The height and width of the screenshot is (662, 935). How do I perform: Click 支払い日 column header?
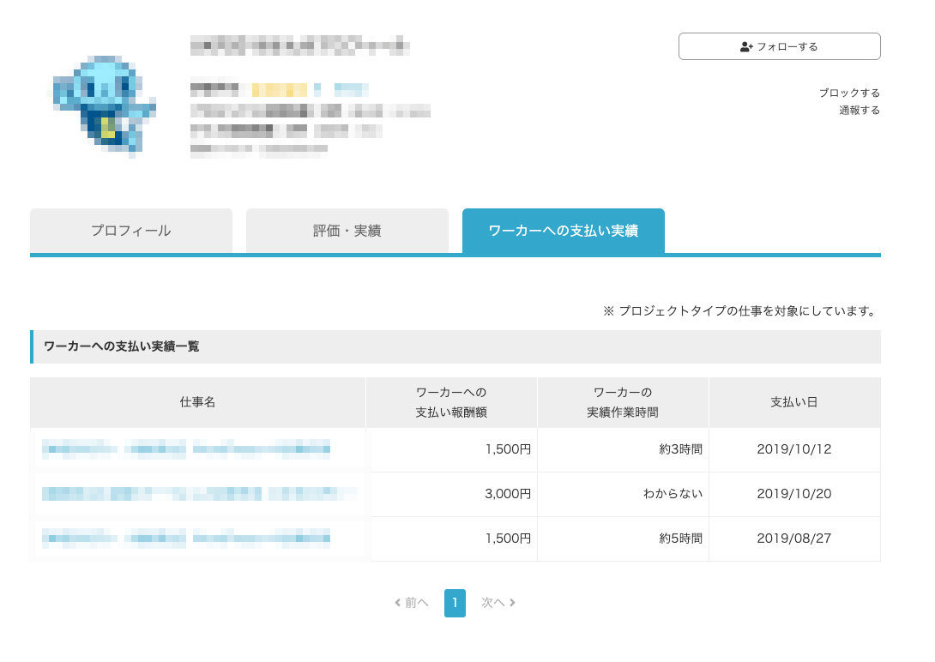(x=794, y=402)
